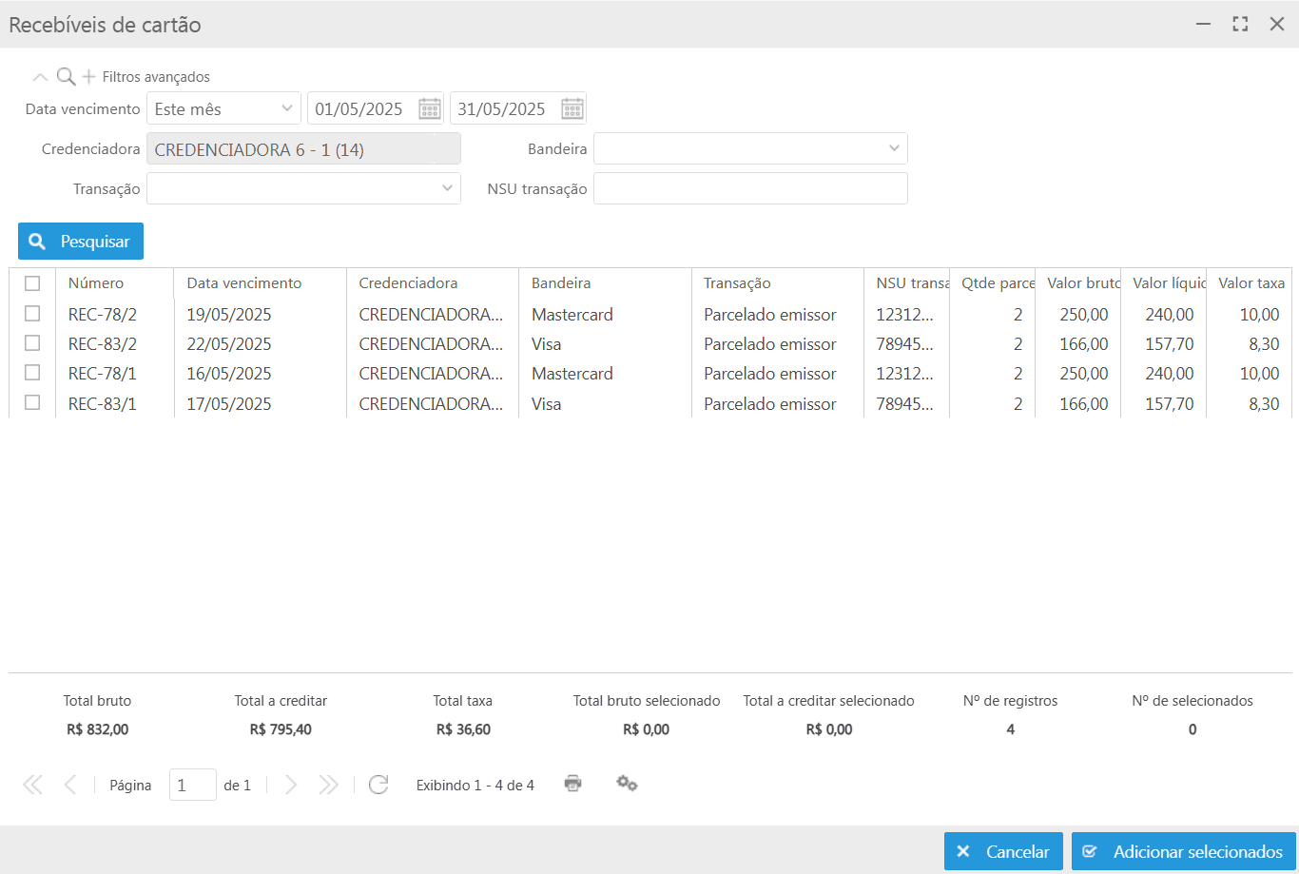The image size is (1299, 874).
Task: Click the plus icon for Filtros avançados
Action: 89,77
